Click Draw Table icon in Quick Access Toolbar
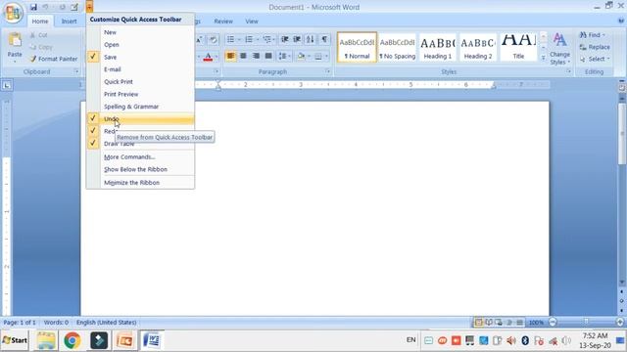The height and width of the screenshot is (352, 627). point(74,7)
